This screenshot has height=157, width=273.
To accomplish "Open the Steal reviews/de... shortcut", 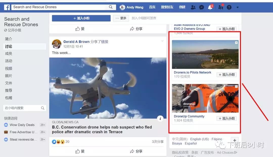I will [23, 139].
